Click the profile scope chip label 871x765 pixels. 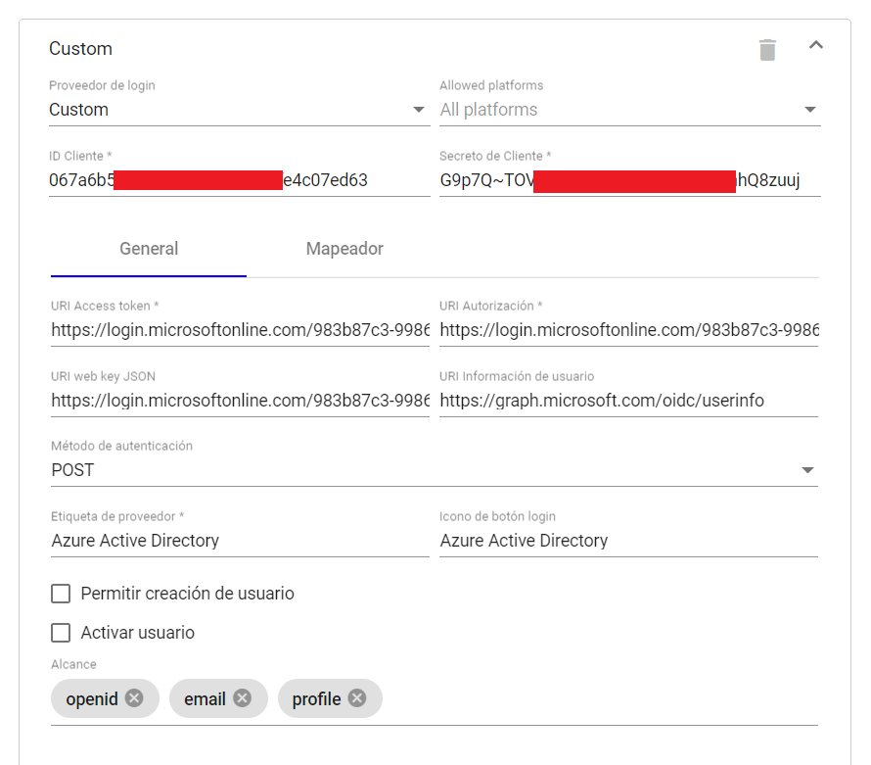pos(317,698)
